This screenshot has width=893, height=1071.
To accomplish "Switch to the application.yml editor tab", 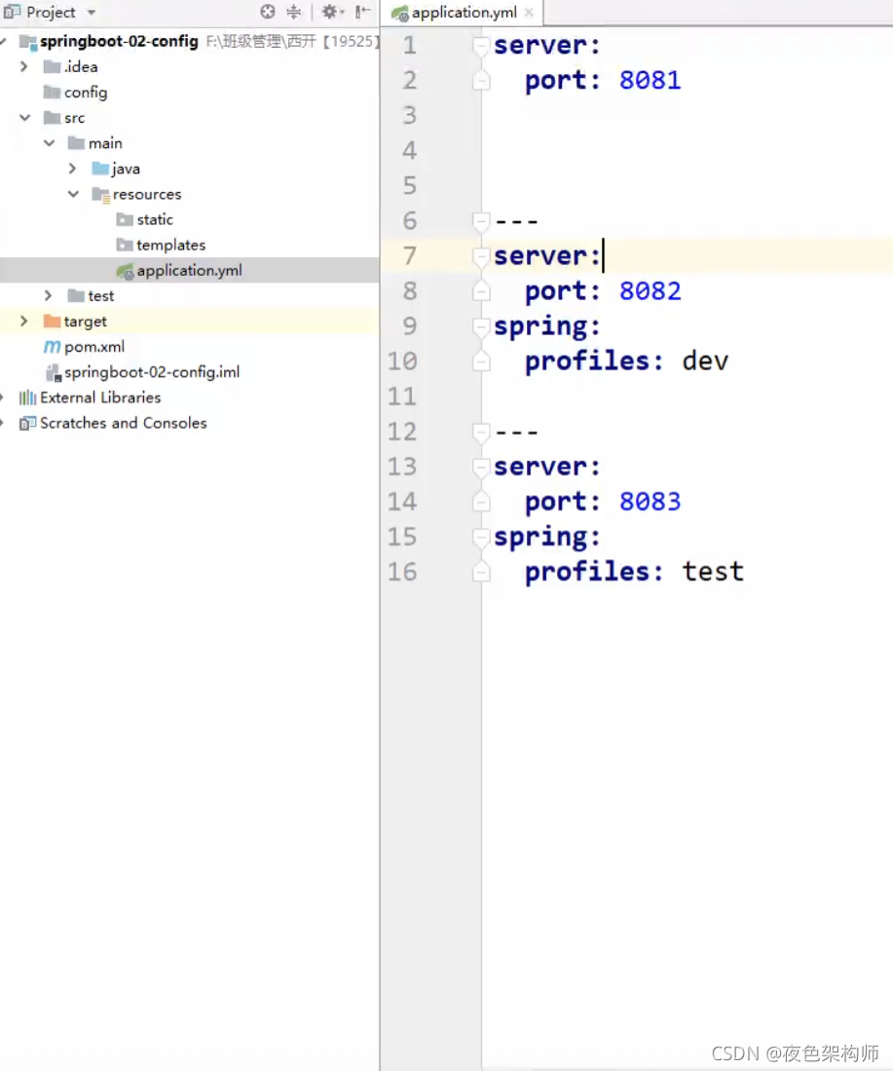I will pyautogui.click(x=464, y=13).
